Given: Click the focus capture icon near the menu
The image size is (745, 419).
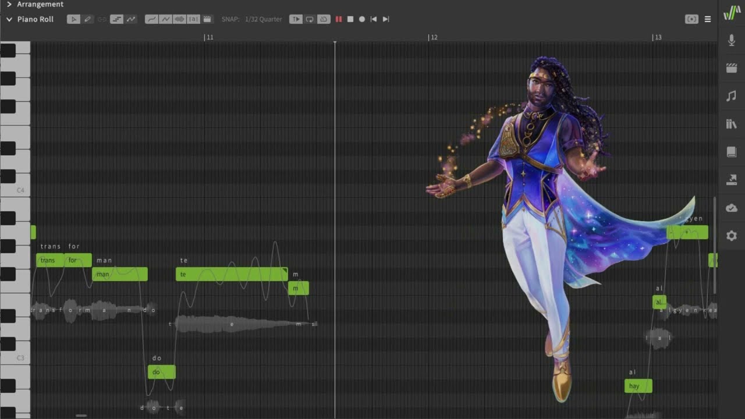Looking at the screenshot, I should 691,19.
